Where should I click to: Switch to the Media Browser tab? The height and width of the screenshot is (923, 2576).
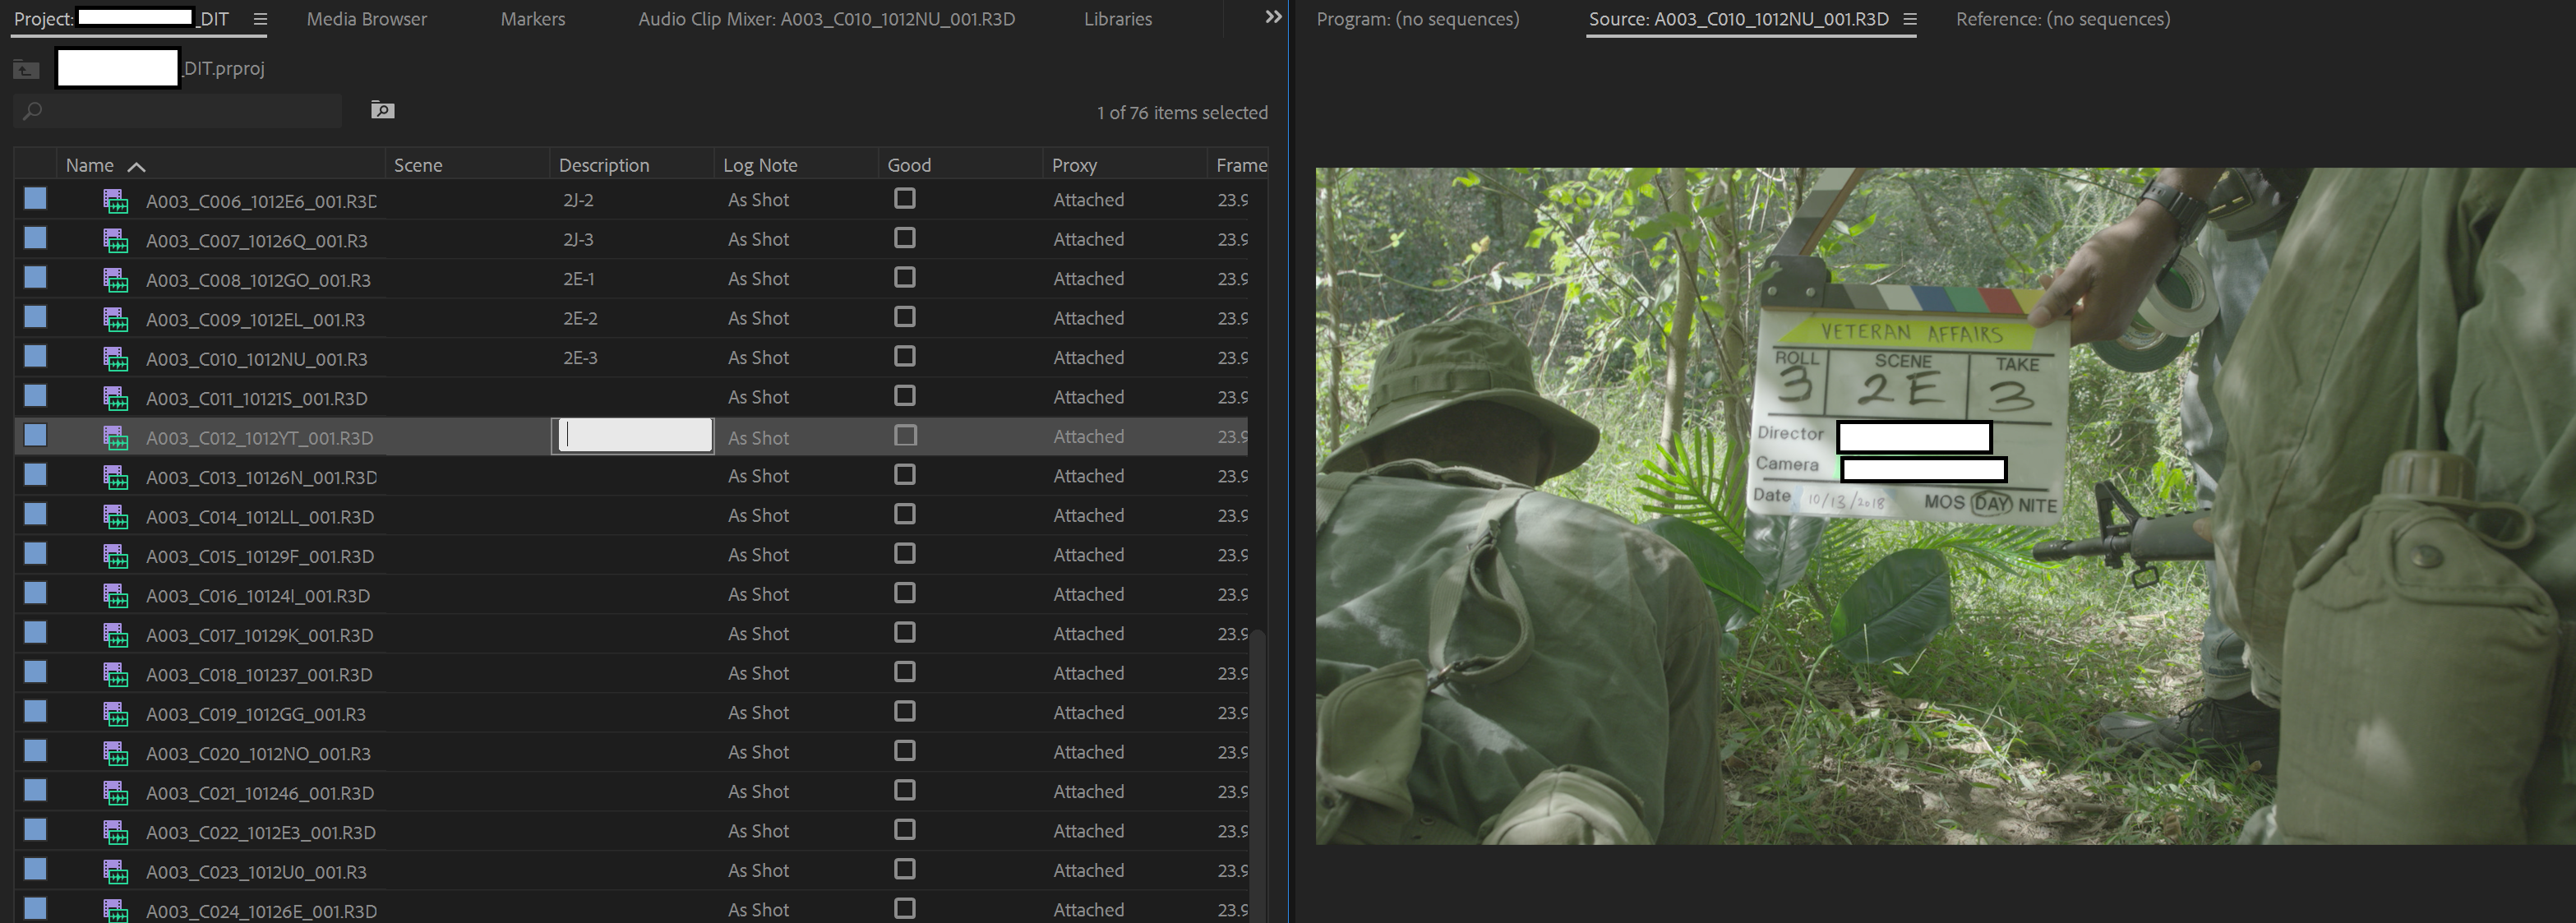pos(366,19)
